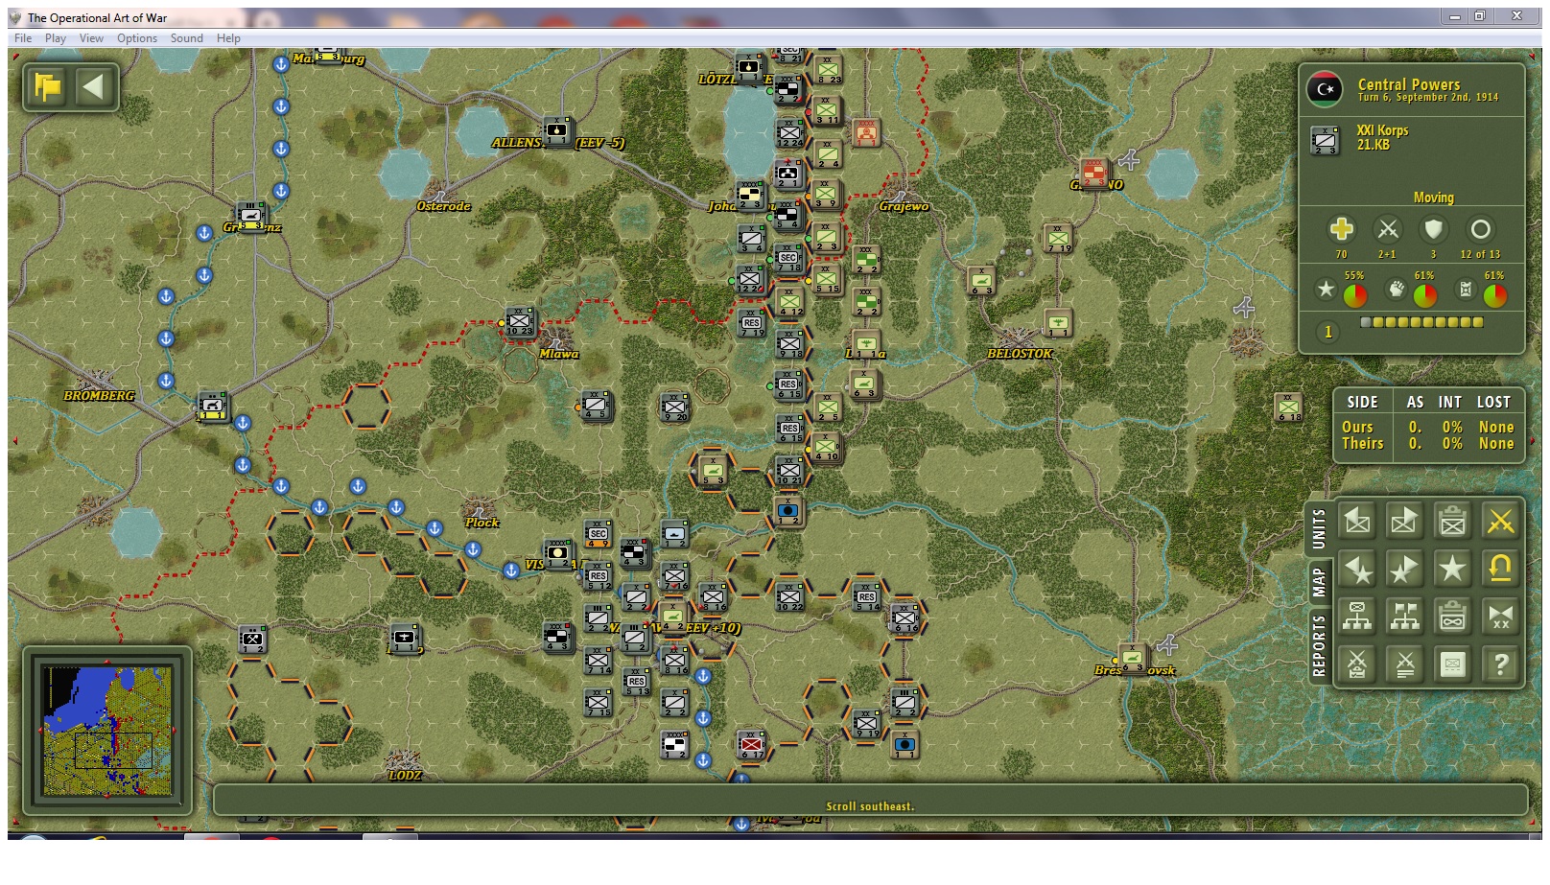
Task: Open help with the question mark icon
Action: pos(1500,664)
